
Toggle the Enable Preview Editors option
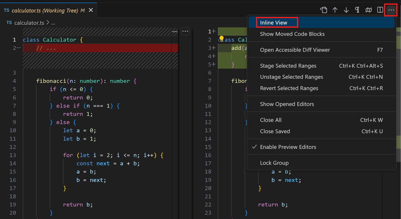(288, 147)
